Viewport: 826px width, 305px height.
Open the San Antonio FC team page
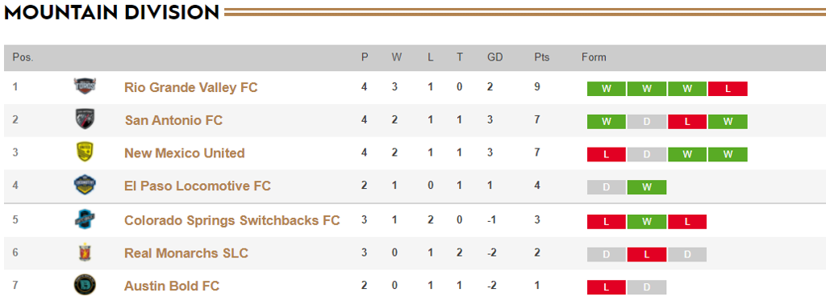tap(173, 120)
